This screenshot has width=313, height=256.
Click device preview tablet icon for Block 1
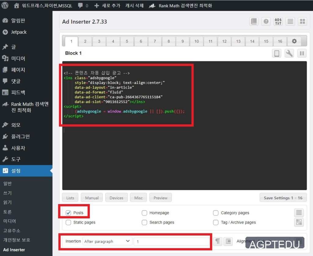click(277, 53)
